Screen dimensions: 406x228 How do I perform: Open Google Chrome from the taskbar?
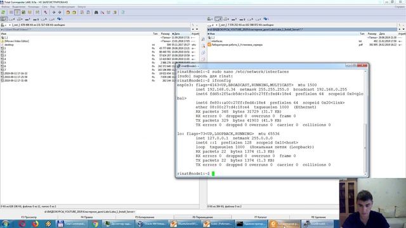point(95,224)
